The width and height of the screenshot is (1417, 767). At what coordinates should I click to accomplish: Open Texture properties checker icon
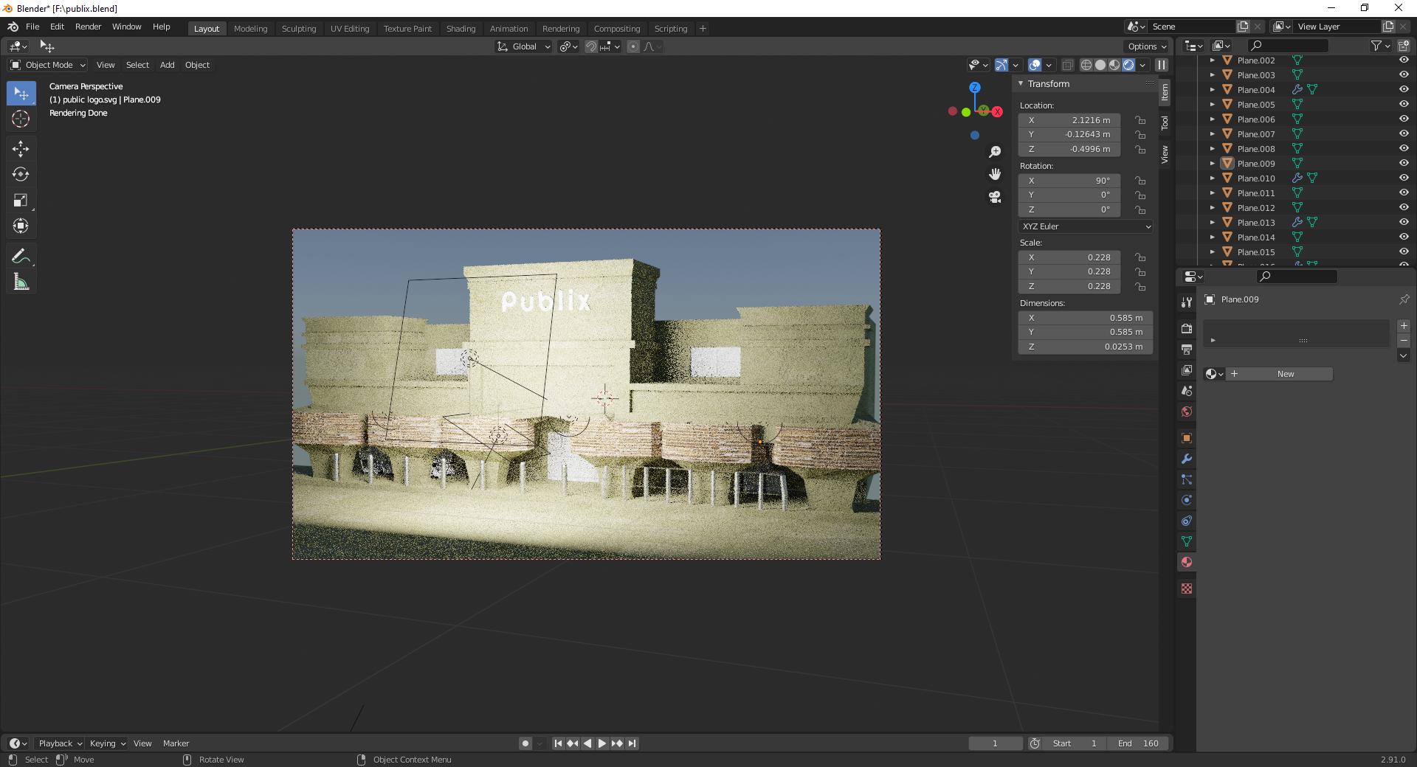tap(1187, 589)
